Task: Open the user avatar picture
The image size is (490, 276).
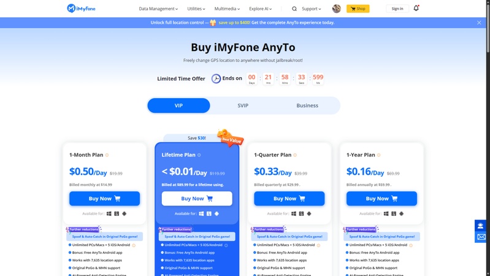Action: coord(336,9)
